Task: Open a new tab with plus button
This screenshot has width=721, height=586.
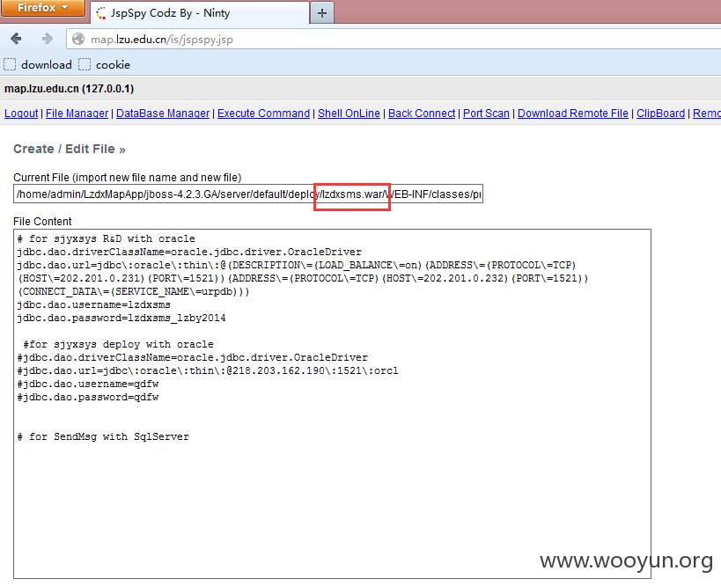Action: tap(322, 13)
